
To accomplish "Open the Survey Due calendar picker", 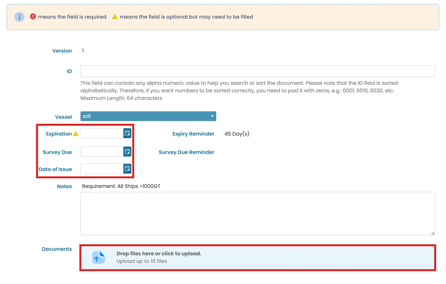I will [127, 152].
